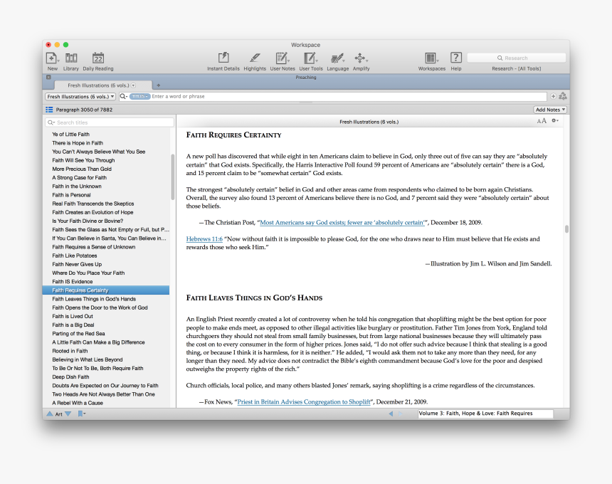The height and width of the screenshot is (484, 612).
Task: Open the Most Americans say God exists link
Action: click(342, 223)
